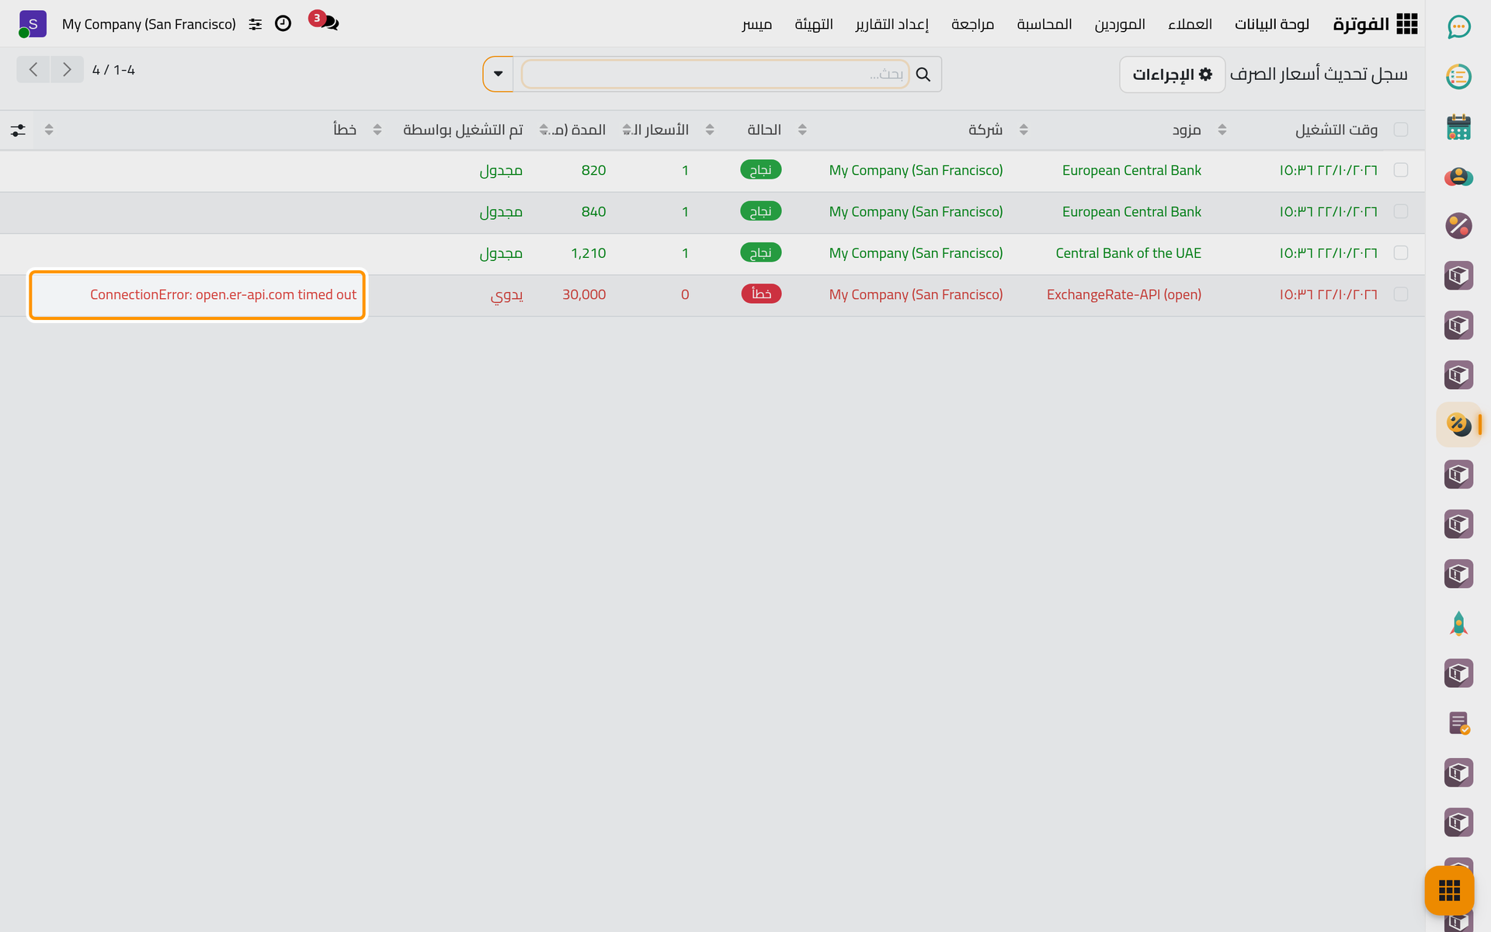Click the 30,000 duration value
The image size is (1491, 932).
[584, 294]
